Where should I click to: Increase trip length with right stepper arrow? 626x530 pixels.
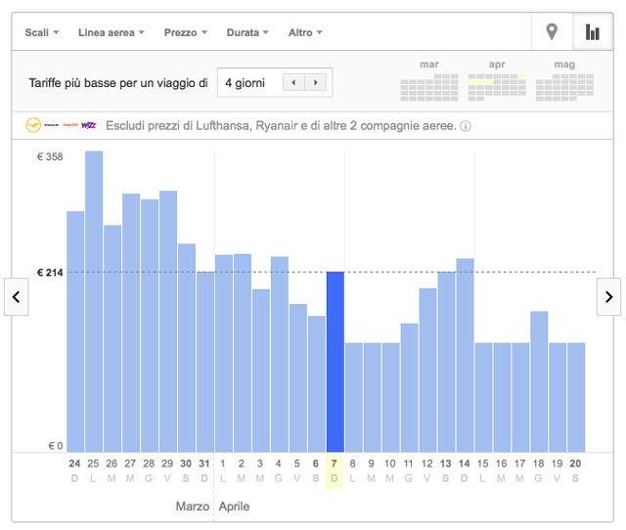315,82
